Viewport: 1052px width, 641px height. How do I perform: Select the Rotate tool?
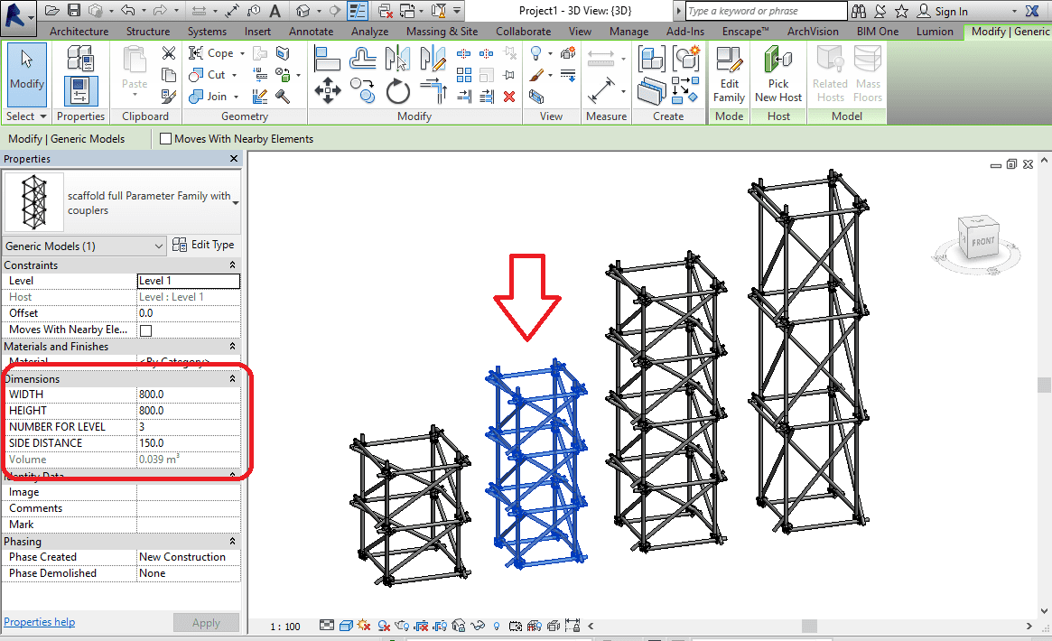click(x=398, y=90)
